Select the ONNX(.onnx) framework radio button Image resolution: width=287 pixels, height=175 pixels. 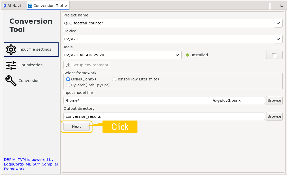pyautogui.click(x=68, y=79)
